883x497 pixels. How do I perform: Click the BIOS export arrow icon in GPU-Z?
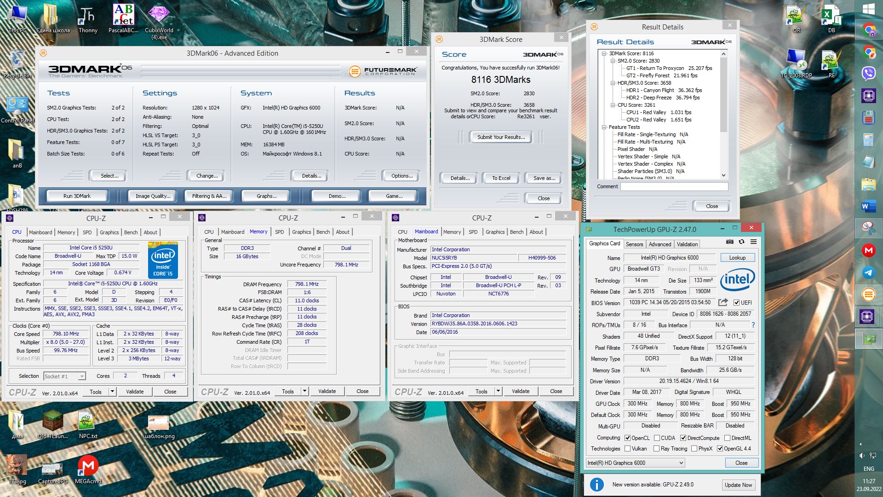(x=723, y=302)
